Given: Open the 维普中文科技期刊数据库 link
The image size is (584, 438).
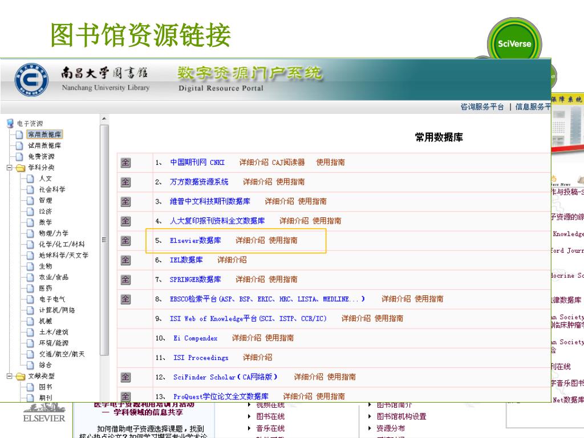Looking at the screenshot, I should [x=210, y=201].
